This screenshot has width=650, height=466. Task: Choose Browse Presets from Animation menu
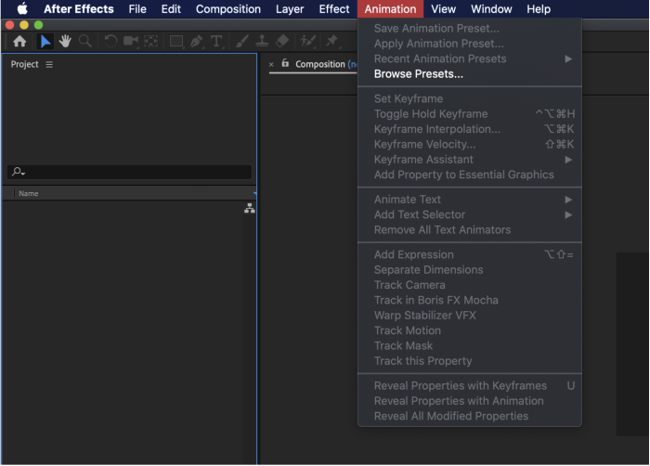click(x=470, y=73)
